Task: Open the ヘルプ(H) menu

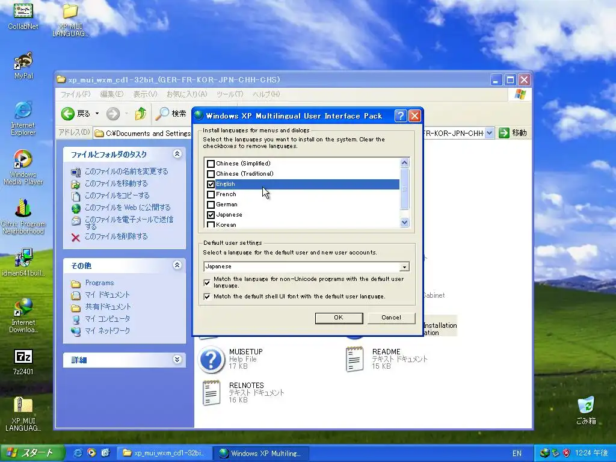Action: (266, 94)
